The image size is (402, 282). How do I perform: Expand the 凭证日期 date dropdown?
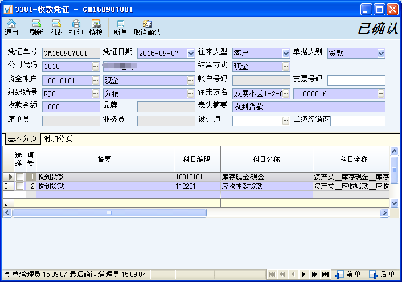pos(191,54)
